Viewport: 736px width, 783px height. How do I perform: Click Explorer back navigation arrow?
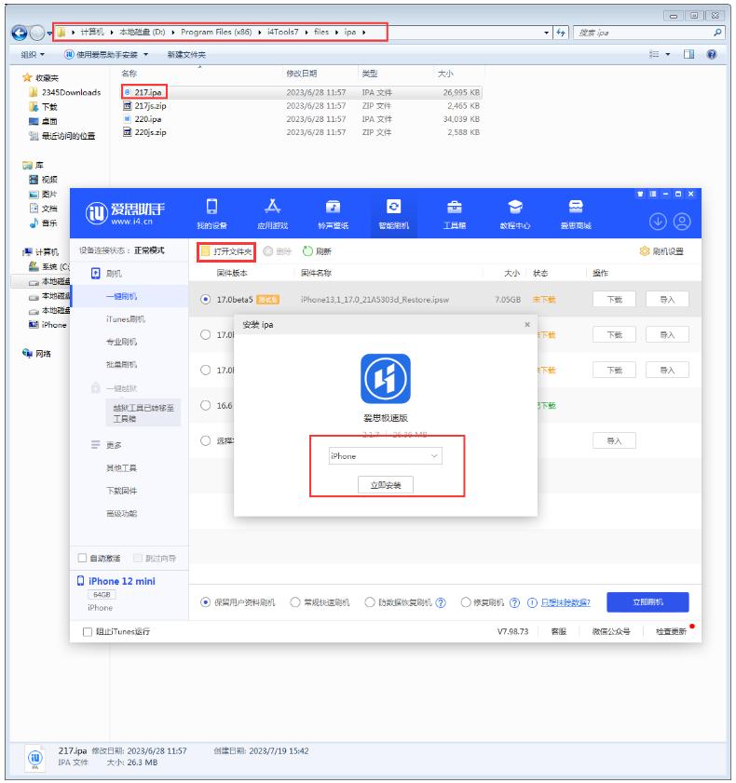(20, 33)
